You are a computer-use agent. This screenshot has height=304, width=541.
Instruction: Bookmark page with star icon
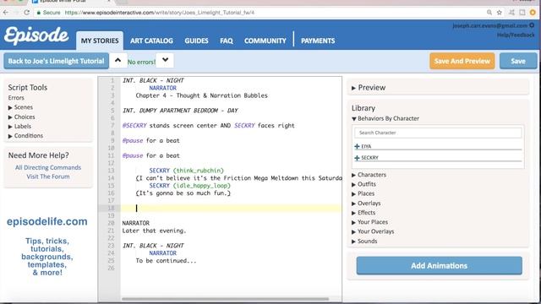pos(500,13)
